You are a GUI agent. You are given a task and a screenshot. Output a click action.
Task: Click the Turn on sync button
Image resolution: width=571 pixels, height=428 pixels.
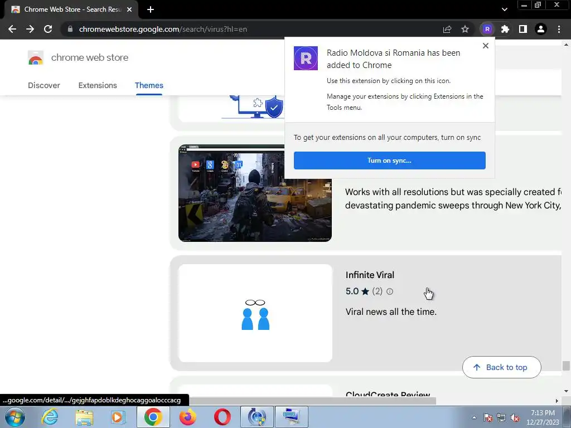[x=390, y=160]
